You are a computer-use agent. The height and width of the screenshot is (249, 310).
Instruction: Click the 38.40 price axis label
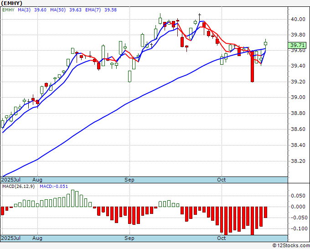tap(298, 145)
